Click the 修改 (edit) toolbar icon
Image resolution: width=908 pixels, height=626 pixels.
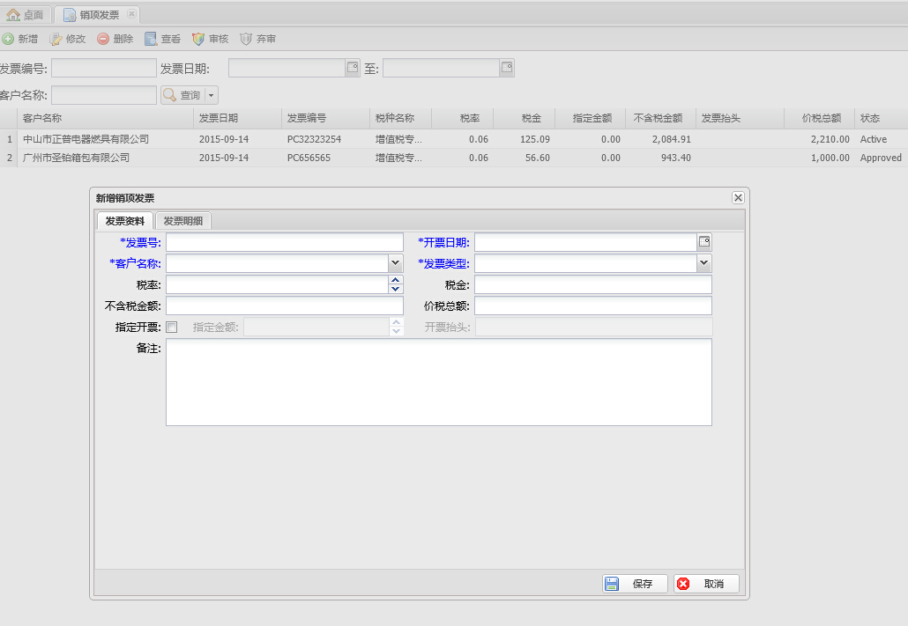point(56,40)
